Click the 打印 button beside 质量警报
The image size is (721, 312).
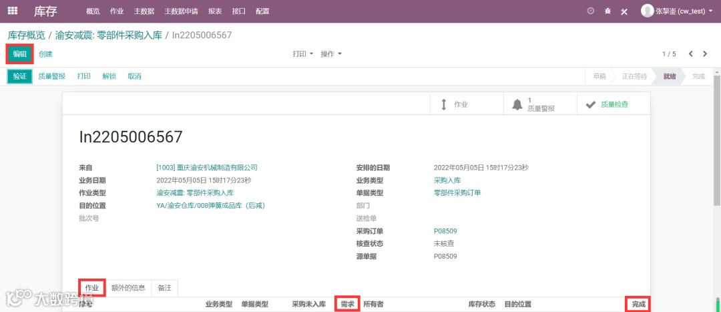coord(83,76)
